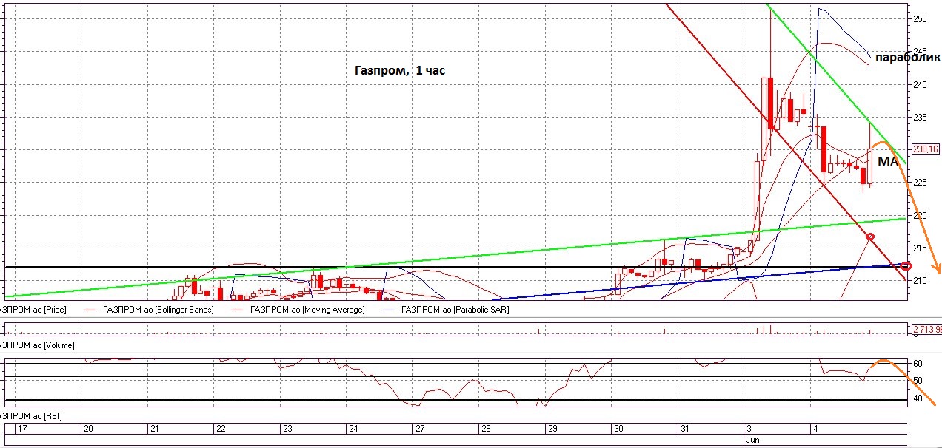
Task: Click date label 23 on time axis
Action: coord(287,429)
